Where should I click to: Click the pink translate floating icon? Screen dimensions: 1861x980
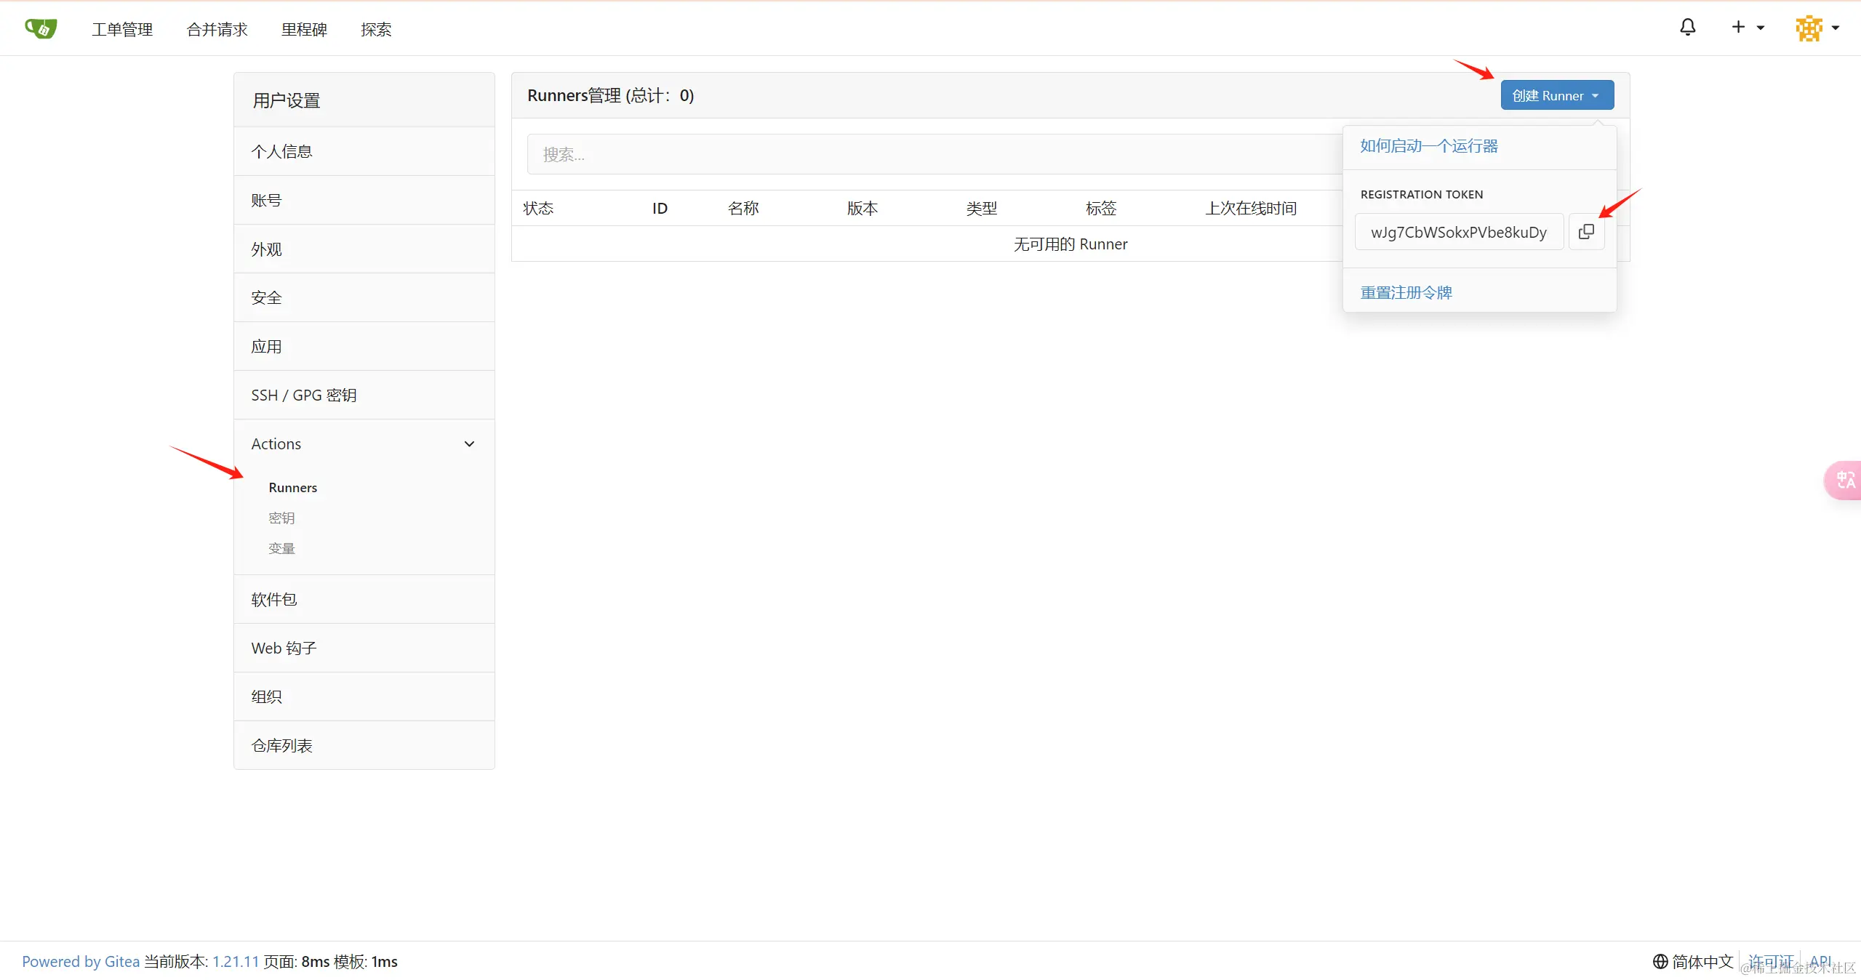click(x=1845, y=480)
